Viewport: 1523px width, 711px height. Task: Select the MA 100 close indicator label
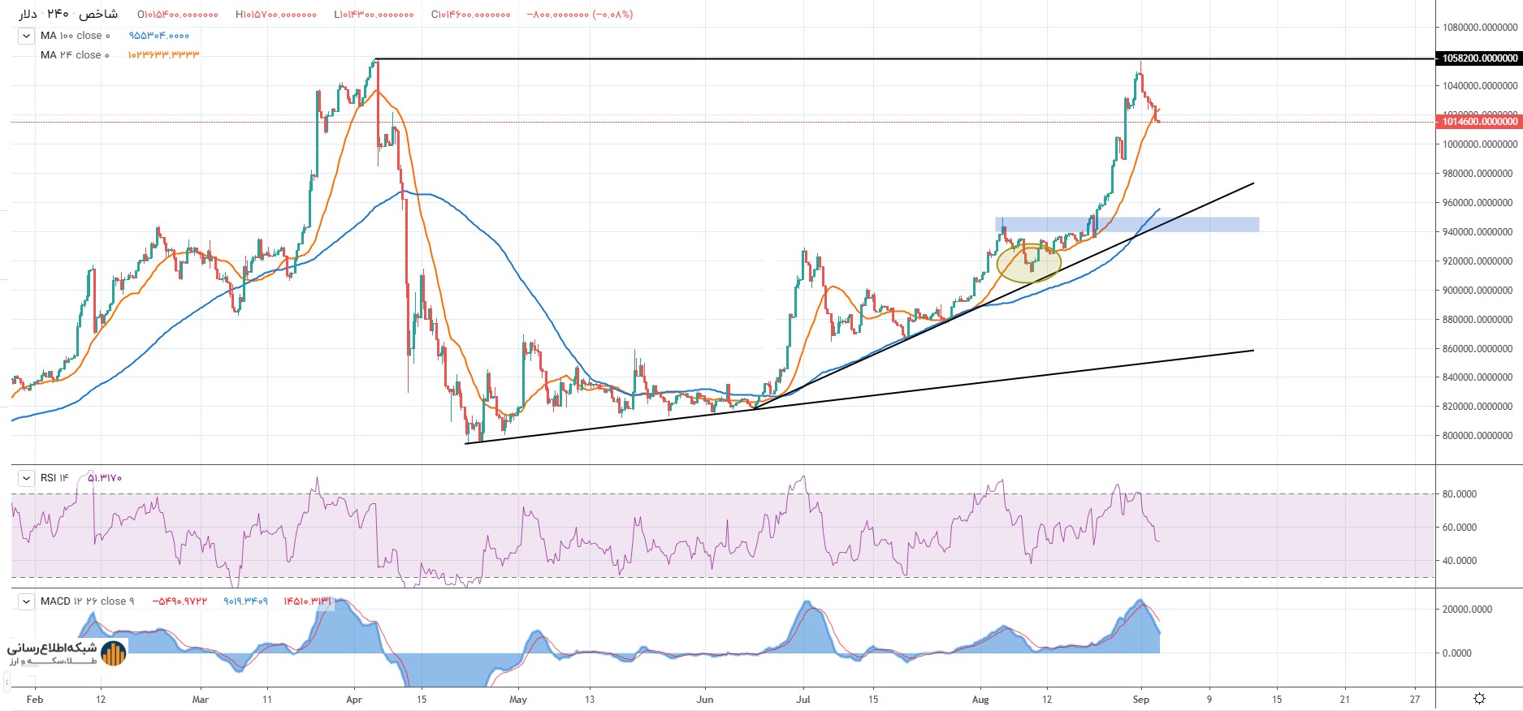pyautogui.click(x=75, y=36)
